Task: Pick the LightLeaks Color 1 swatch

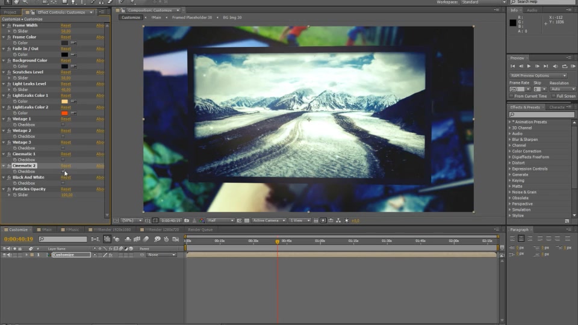Action: [x=64, y=101]
